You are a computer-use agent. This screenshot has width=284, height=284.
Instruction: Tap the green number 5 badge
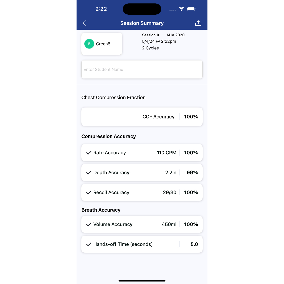[89, 44]
